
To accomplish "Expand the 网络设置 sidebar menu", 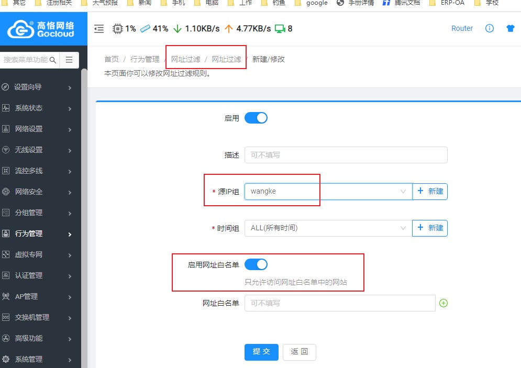I will [x=37, y=129].
